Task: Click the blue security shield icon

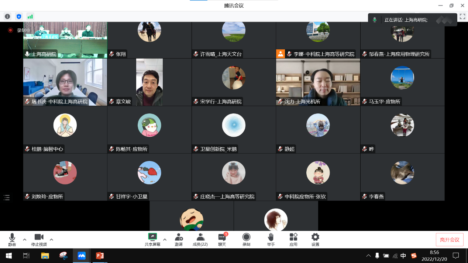Action: pyautogui.click(x=19, y=16)
